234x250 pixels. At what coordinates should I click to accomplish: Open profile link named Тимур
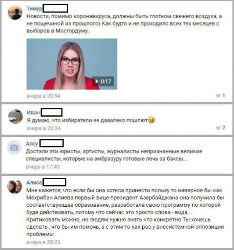point(34,8)
